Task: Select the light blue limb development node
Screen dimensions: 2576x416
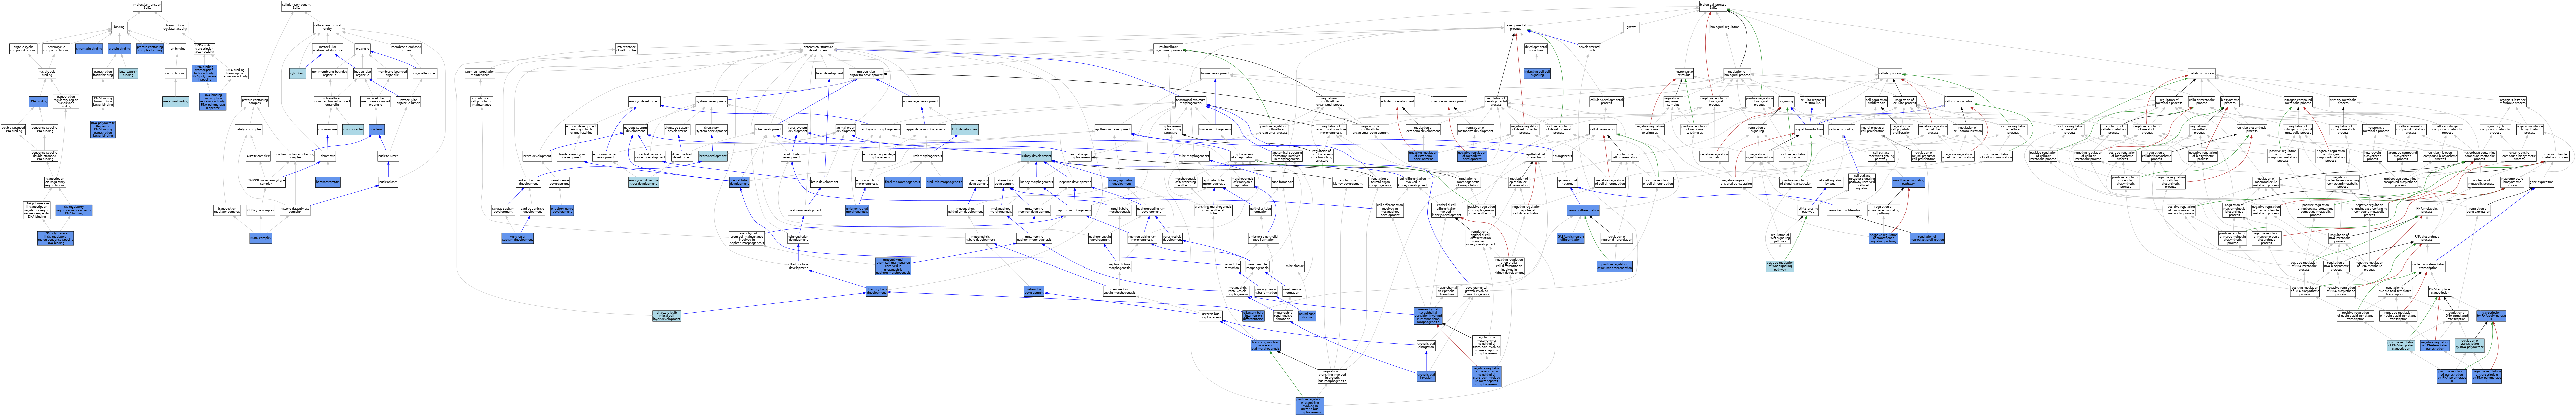Action: tap(965, 130)
